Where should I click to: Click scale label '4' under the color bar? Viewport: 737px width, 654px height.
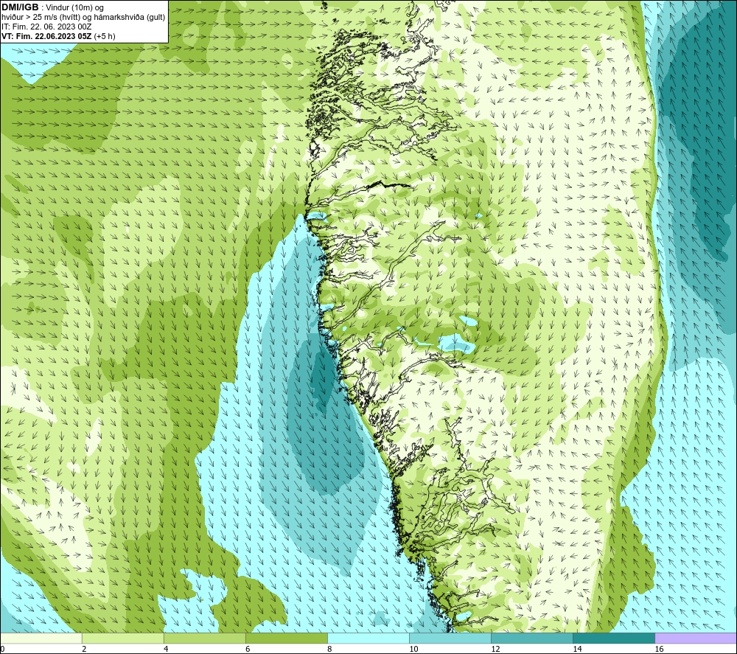pos(166,650)
